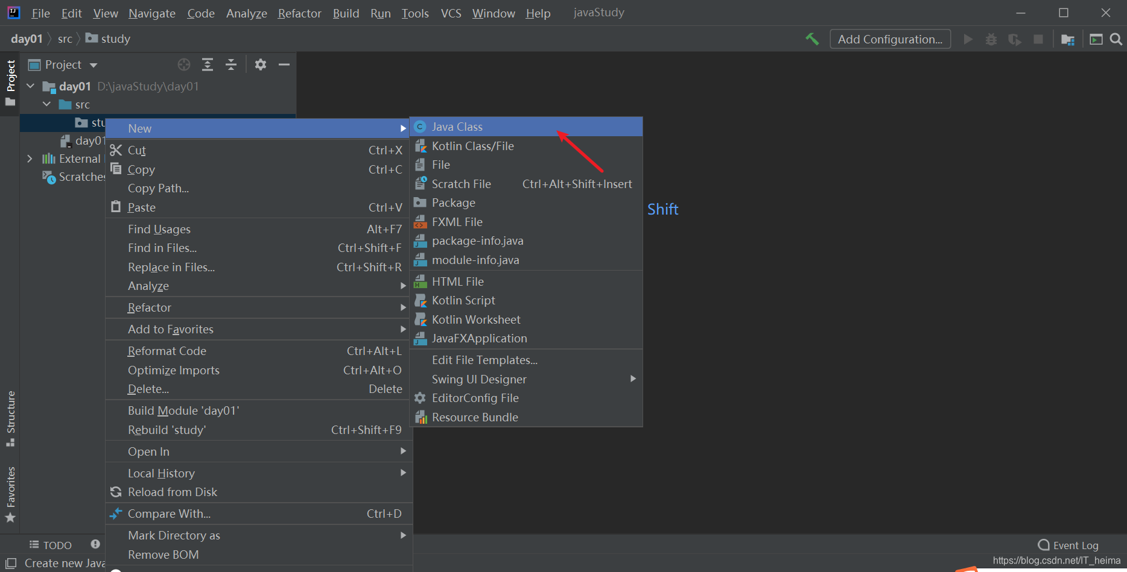Open the Project panel settings gear
Viewport: 1127px width, 572px height.
click(x=261, y=64)
